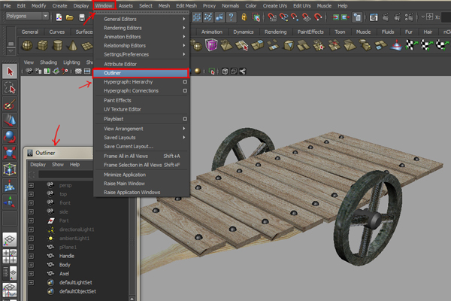This screenshot has height=301, width=451.
Task: Expand the Axel node in Outliner
Action: [32, 274]
